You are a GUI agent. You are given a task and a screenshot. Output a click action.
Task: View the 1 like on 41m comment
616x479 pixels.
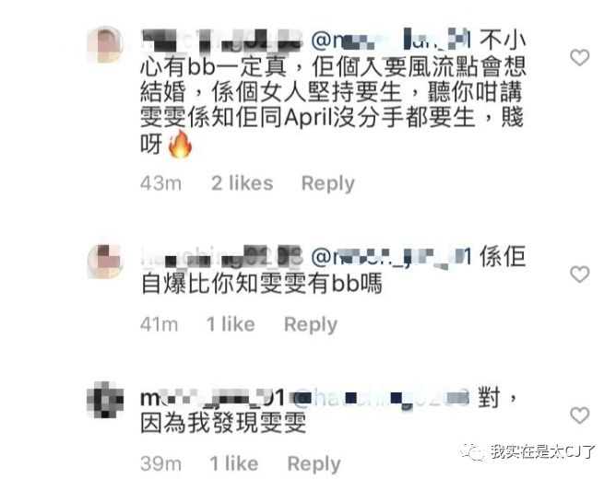(231, 324)
